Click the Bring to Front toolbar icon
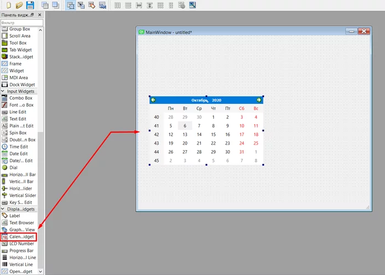 (45, 5)
